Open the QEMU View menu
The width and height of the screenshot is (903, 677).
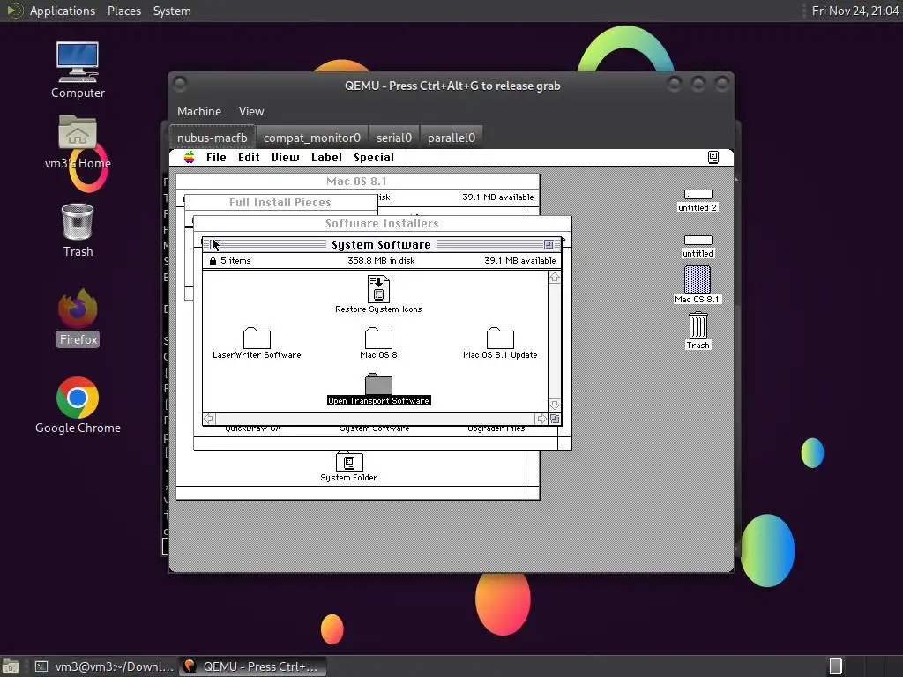click(251, 111)
